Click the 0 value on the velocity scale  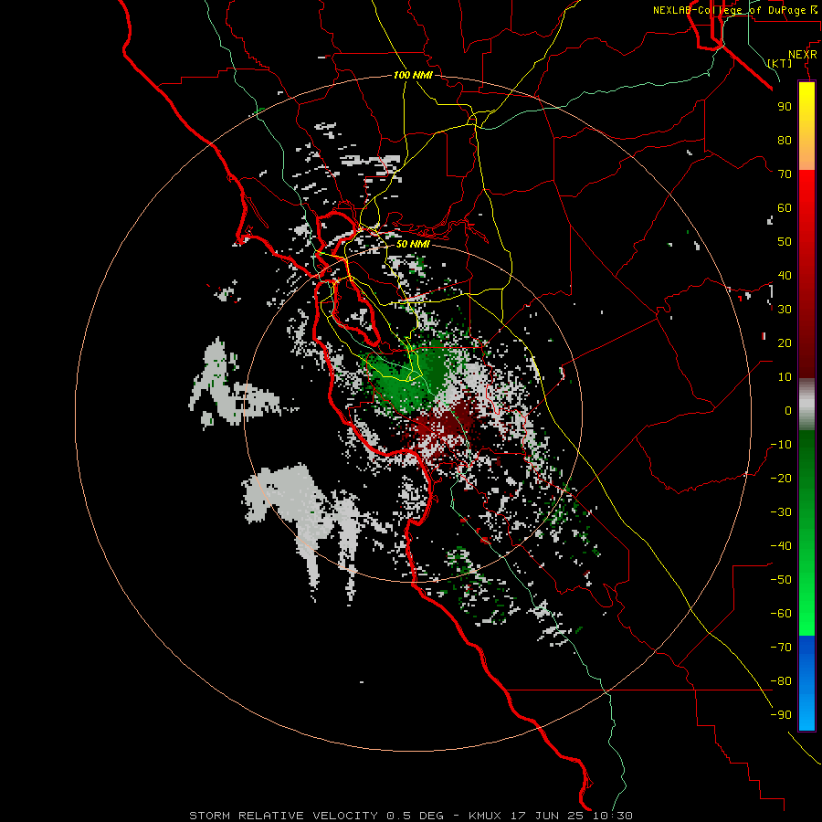click(788, 410)
